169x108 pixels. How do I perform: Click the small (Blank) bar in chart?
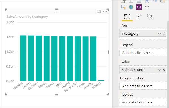click(x=101, y=81)
